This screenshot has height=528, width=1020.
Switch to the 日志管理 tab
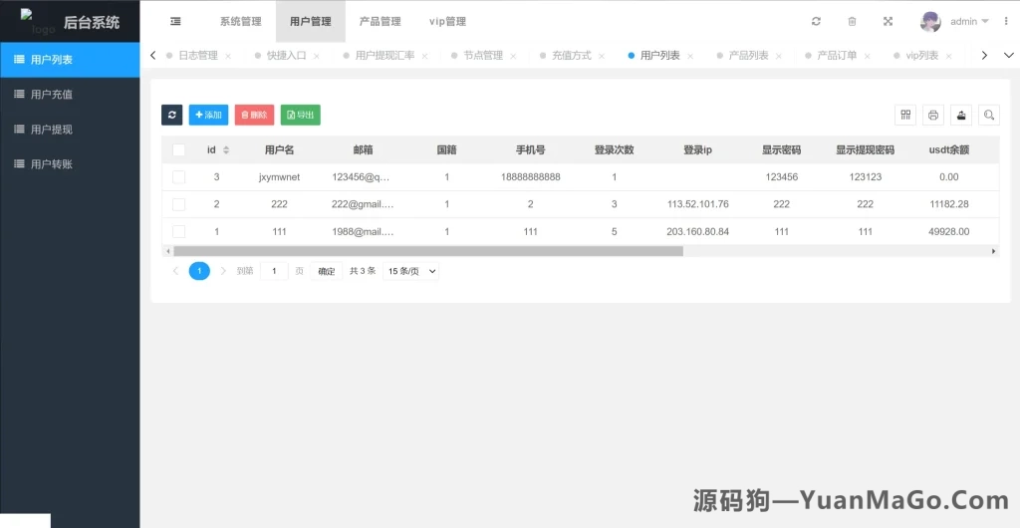click(x=198, y=56)
